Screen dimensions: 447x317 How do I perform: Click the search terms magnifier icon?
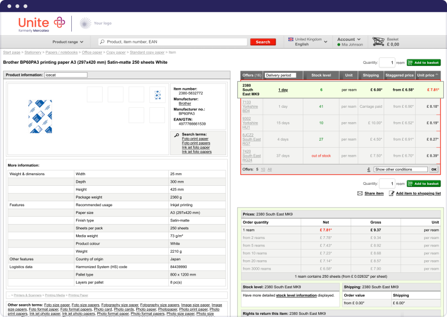[x=177, y=135]
